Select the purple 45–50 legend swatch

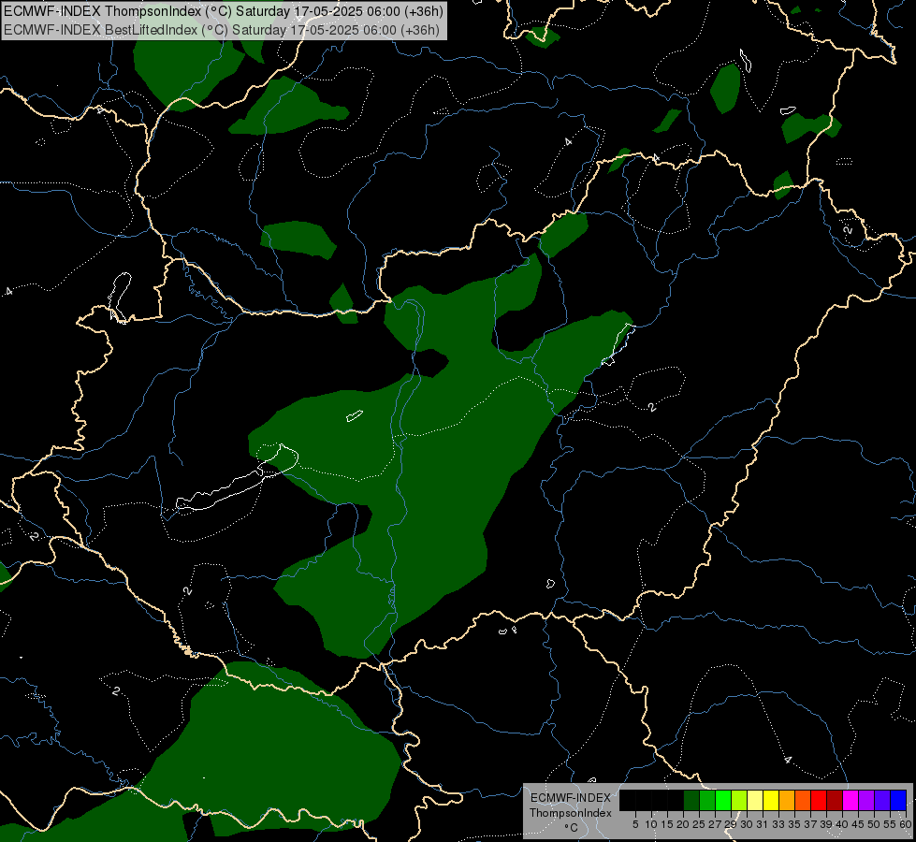pyautogui.click(x=866, y=800)
